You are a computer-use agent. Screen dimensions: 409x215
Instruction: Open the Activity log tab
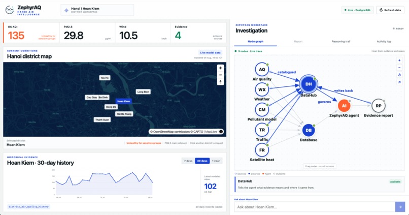coord(384,42)
